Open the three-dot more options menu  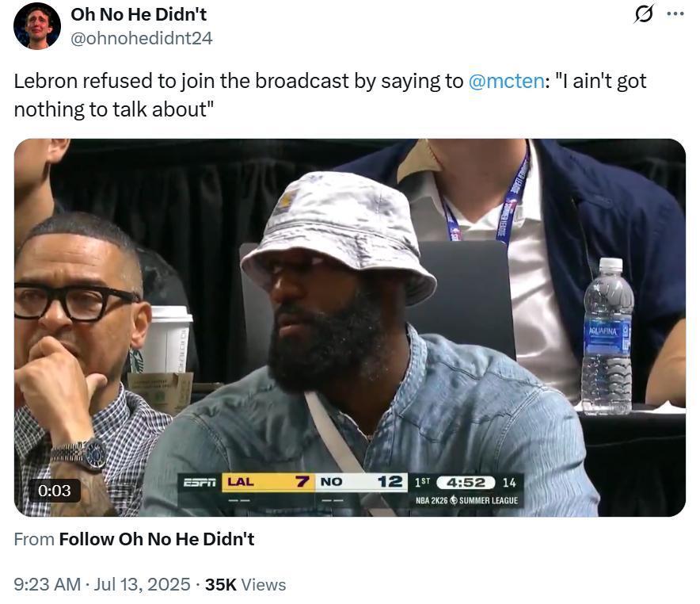tap(675, 13)
